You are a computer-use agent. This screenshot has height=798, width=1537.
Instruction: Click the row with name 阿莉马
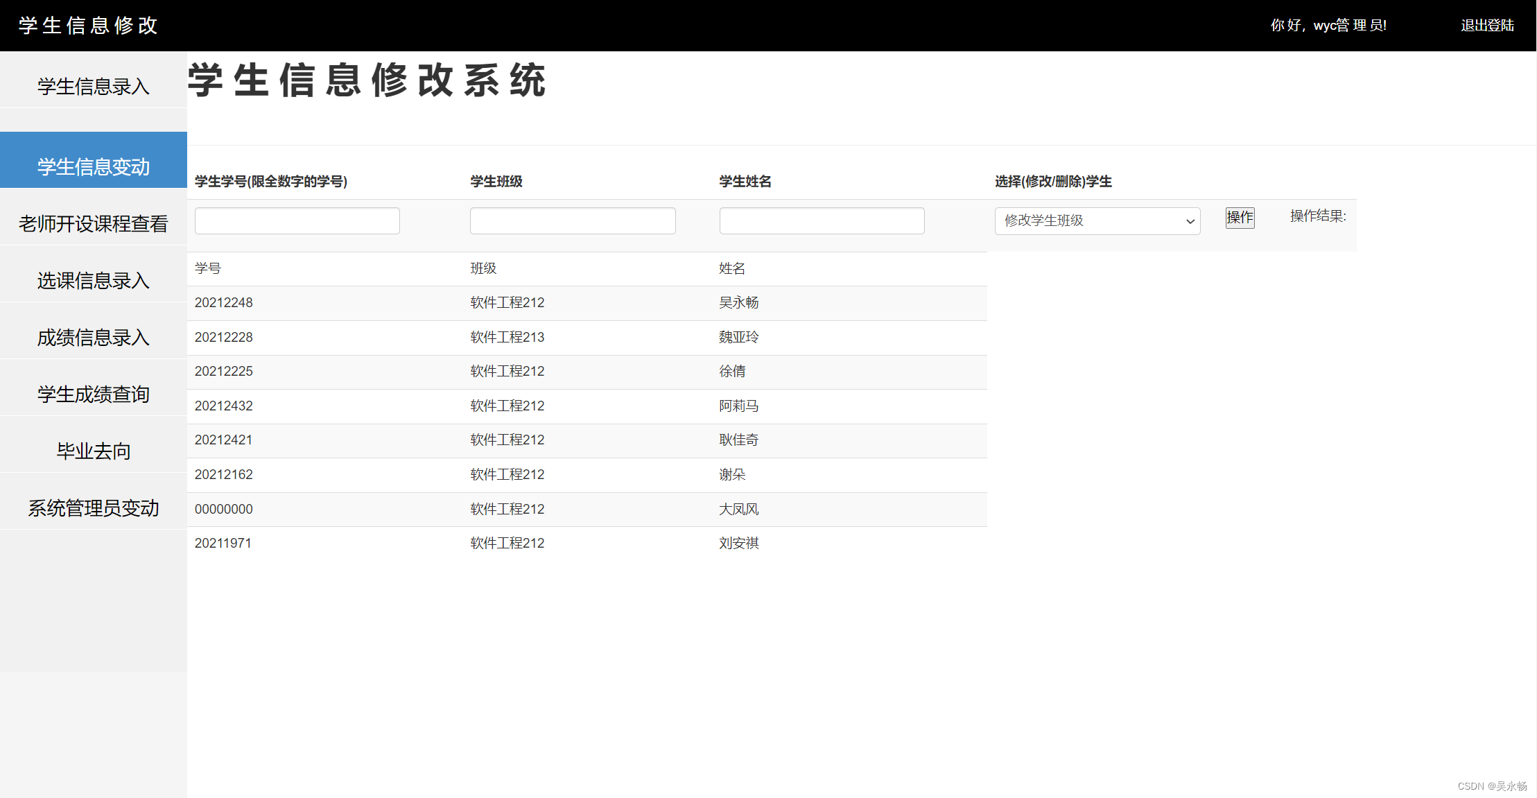click(x=738, y=406)
